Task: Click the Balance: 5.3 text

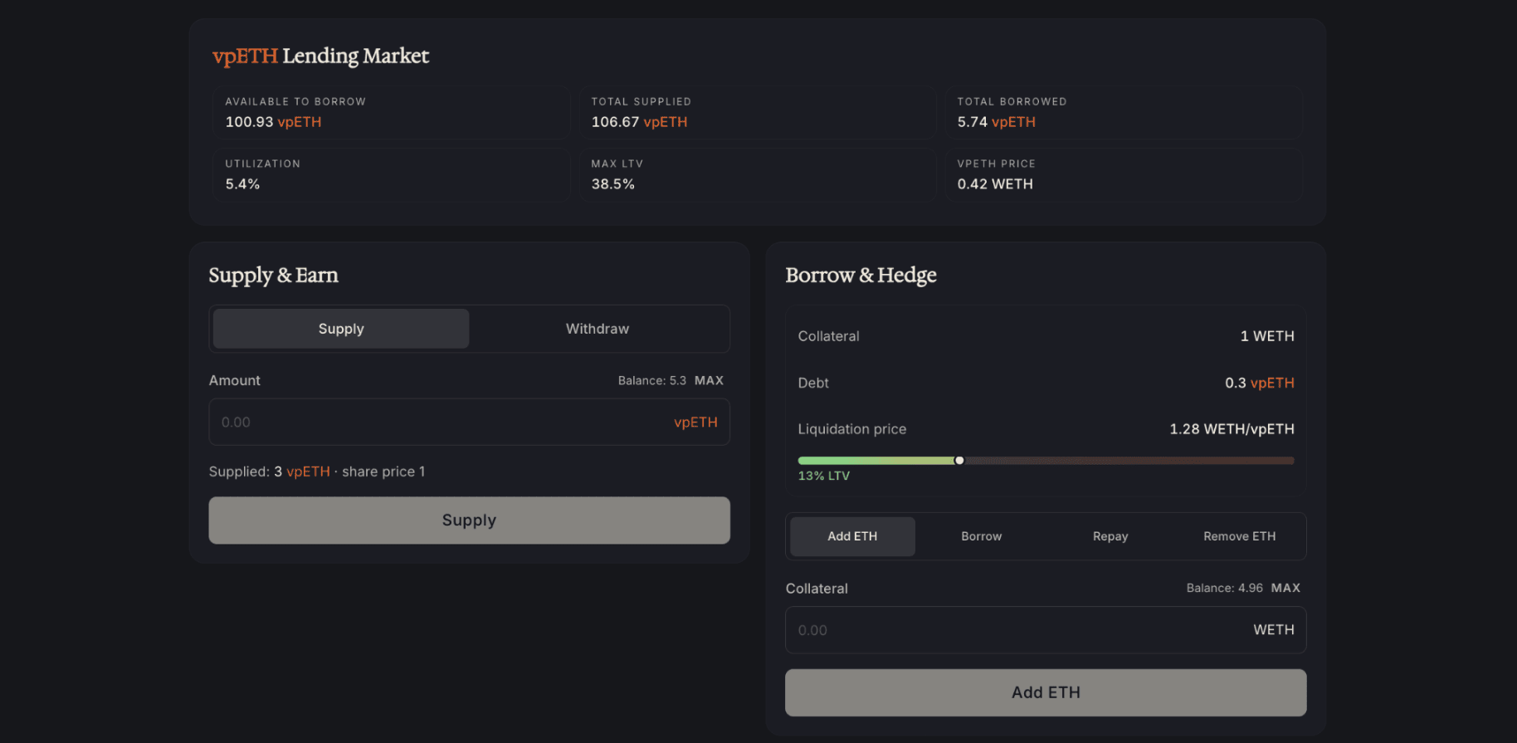Action: (x=652, y=380)
